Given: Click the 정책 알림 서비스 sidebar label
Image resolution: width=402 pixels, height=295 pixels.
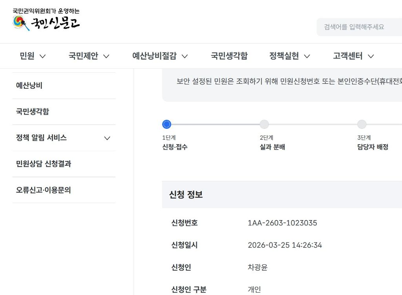Looking at the screenshot, I should coord(41,138).
